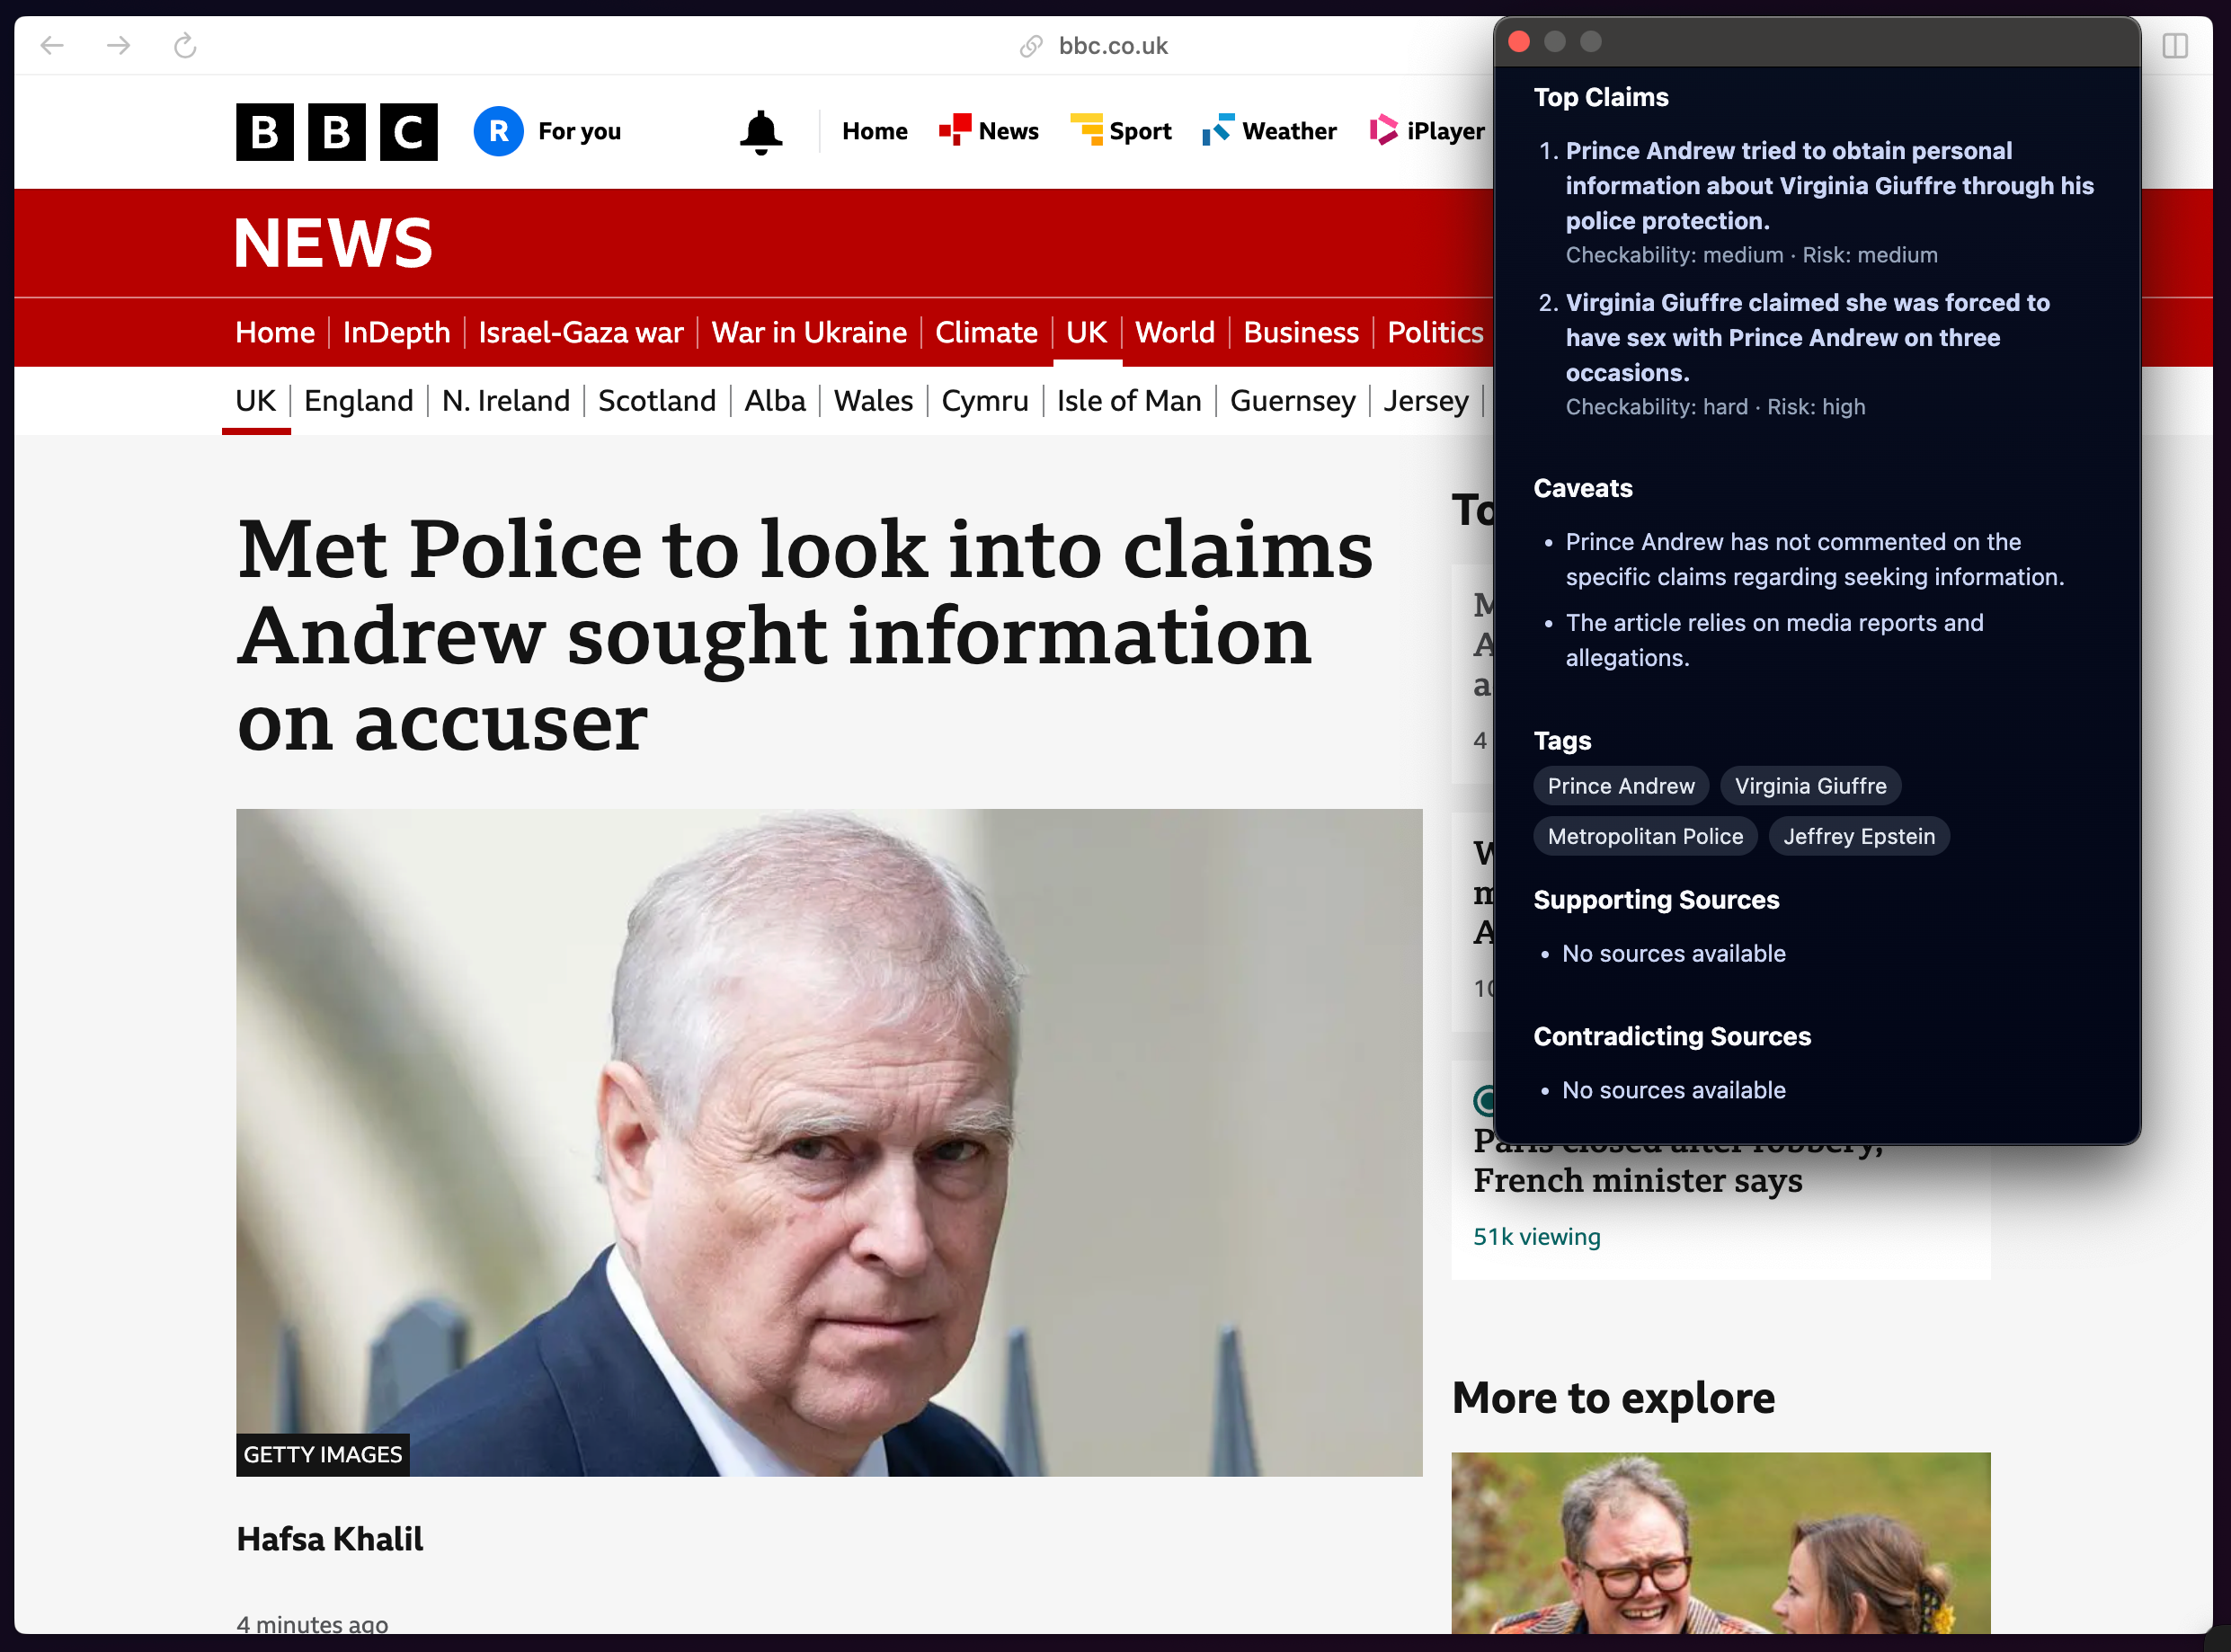Viewport: 2231px width, 1652px height.
Task: Click the bbc.co.uk address field
Action: [1112, 46]
